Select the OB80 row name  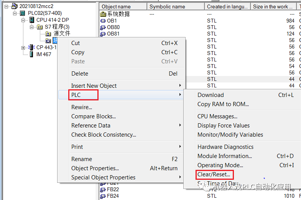click(113, 27)
